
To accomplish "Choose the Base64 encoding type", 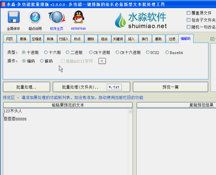I will [167, 53].
